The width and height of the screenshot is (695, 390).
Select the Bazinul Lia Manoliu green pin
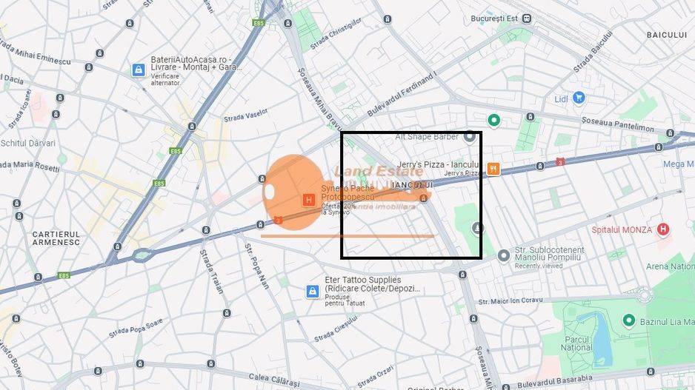628,320
